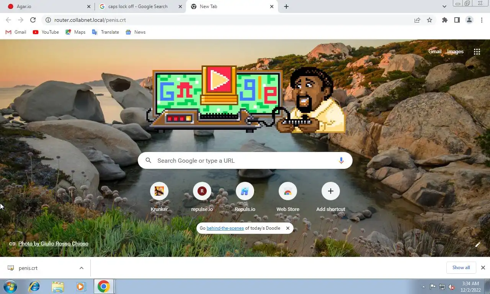
Task: Toggle the side panel icon
Action: (x=457, y=20)
